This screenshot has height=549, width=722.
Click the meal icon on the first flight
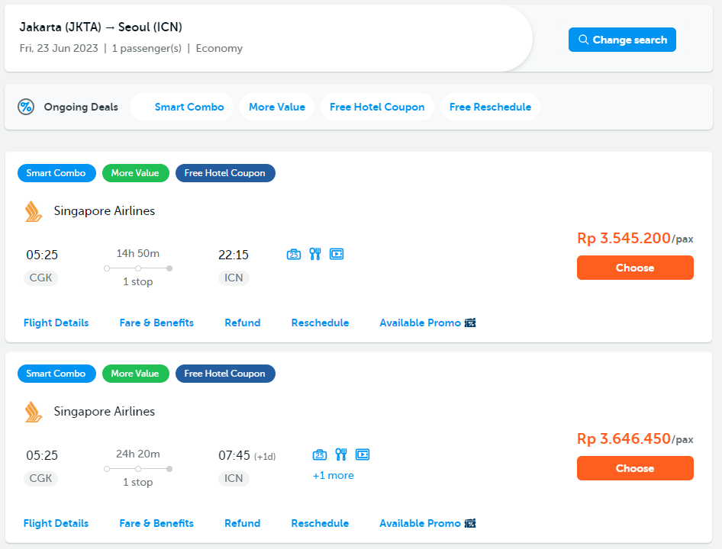tap(315, 254)
